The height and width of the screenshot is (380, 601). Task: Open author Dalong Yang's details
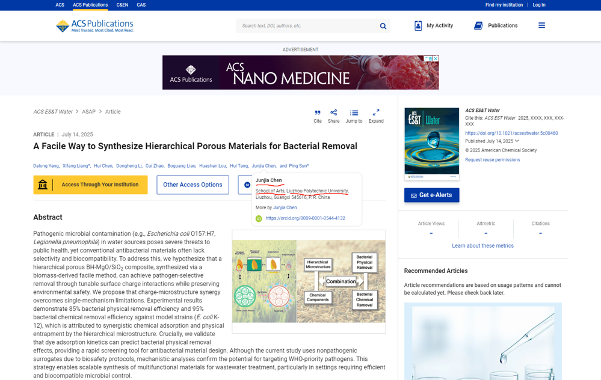46,166
